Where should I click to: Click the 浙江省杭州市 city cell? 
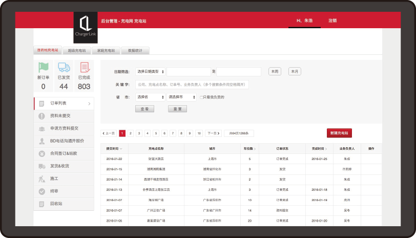click(212, 180)
